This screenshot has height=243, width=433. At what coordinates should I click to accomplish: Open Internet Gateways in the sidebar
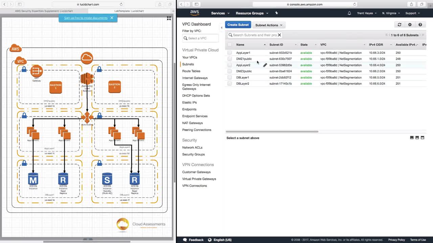tap(195, 78)
